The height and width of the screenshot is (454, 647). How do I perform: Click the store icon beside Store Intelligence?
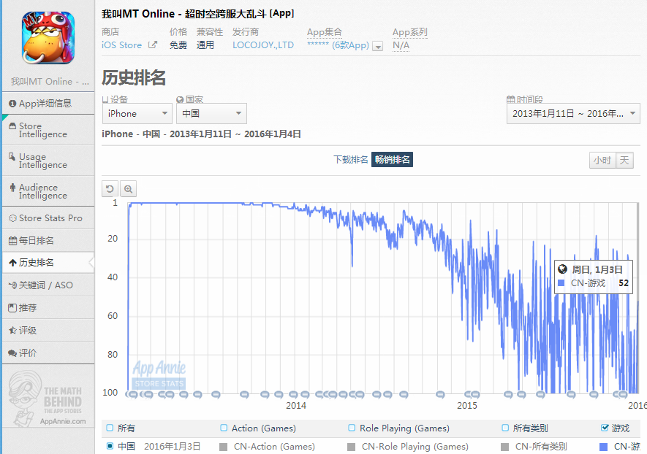tap(12, 126)
